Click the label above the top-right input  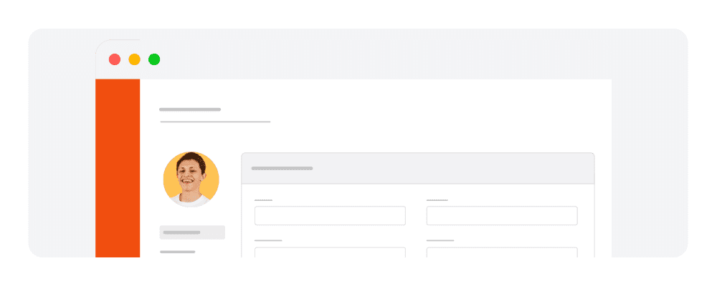pos(437,200)
